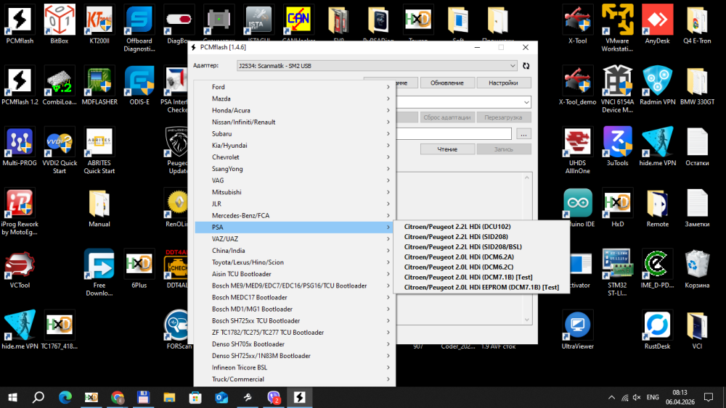
Task: Open the ODIS-E desktop shortcut
Action: click(x=139, y=86)
